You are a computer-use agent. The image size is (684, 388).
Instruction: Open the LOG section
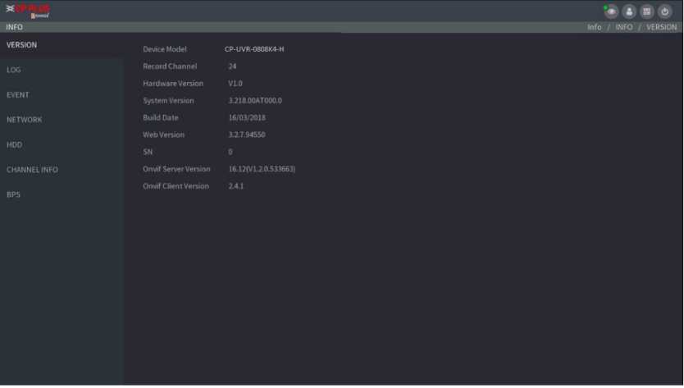click(13, 70)
